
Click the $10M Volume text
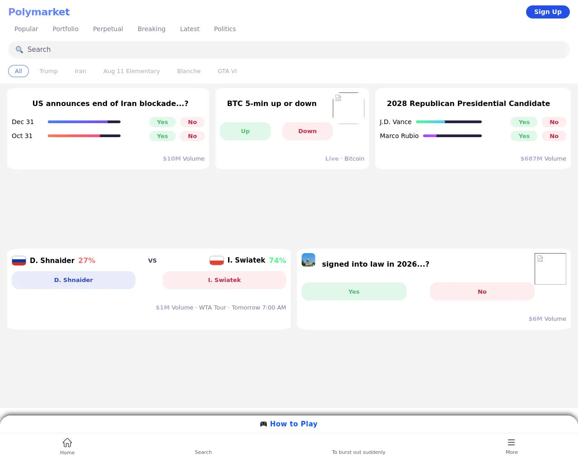[x=184, y=159]
